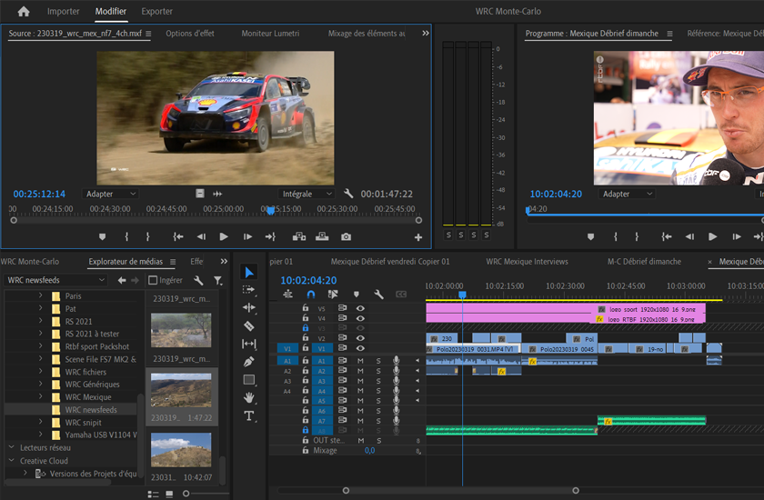Viewport: 764px width, 500px height.
Task: Select the Rectangle tool
Action: coord(248,380)
